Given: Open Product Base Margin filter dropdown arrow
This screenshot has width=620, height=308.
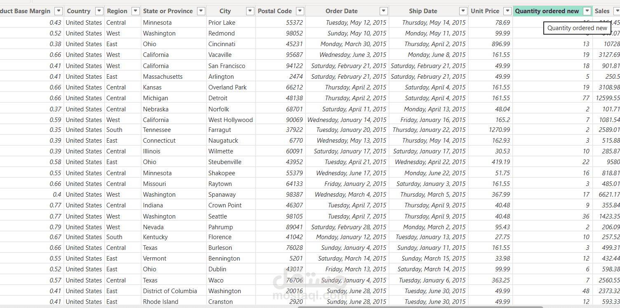Looking at the screenshot, I should (x=59, y=11).
